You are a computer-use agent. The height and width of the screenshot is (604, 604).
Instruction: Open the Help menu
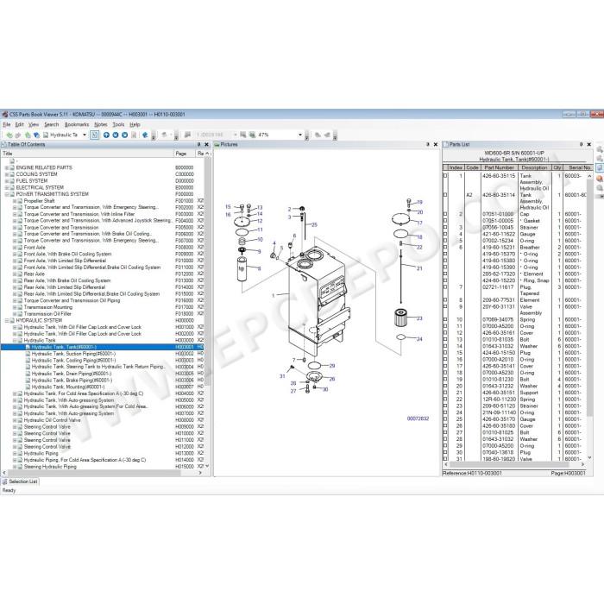[135, 124]
